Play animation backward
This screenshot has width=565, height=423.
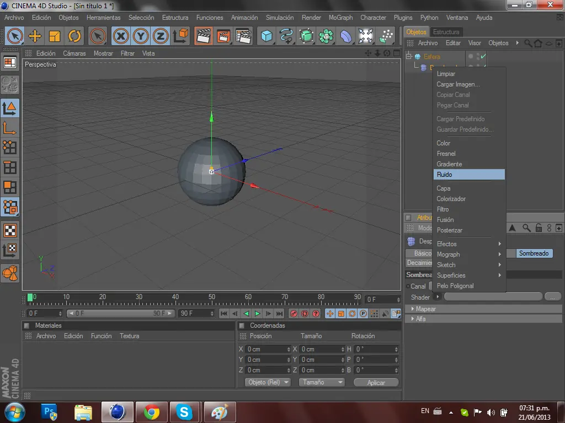(246, 313)
